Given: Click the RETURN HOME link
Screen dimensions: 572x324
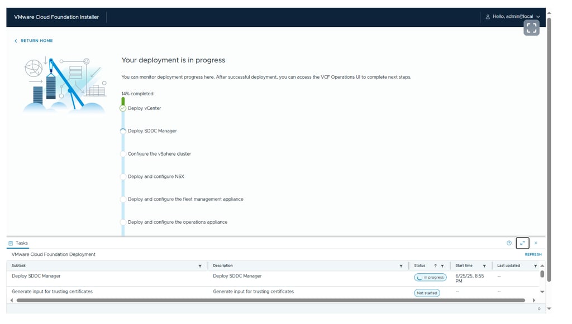Looking at the screenshot, I should click(34, 41).
